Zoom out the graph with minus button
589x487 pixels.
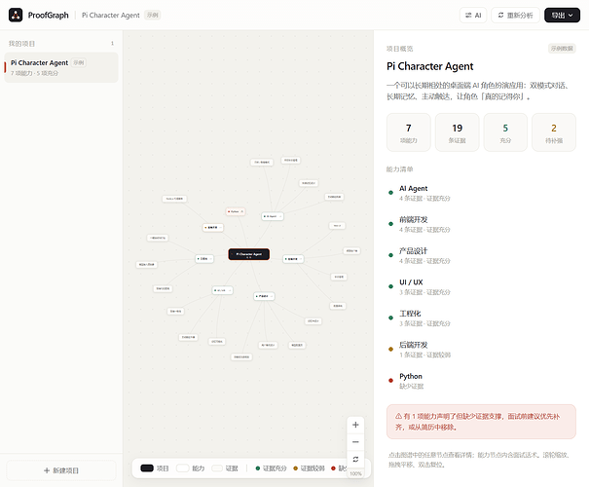(x=355, y=442)
